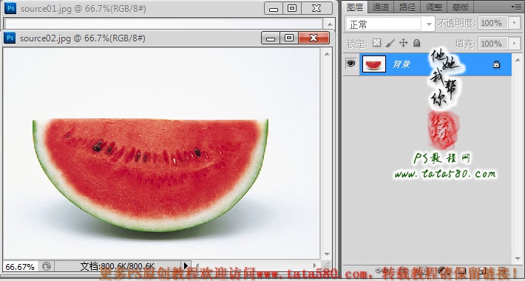Close the source01.jpg window
525x281 pixels.
(316, 8)
